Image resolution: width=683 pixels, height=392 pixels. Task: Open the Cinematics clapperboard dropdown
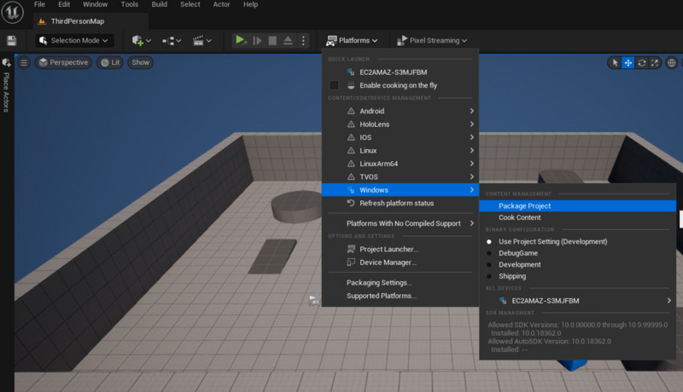pyautogui.click(x=201, y=40)
